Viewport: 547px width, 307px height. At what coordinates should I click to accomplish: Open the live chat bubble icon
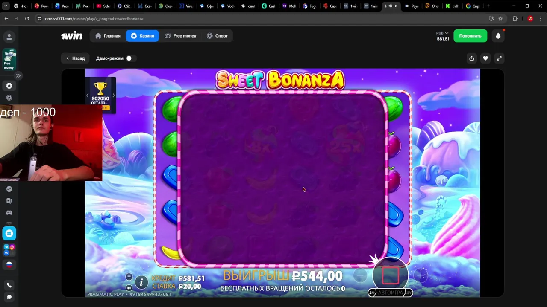[9, 297]
